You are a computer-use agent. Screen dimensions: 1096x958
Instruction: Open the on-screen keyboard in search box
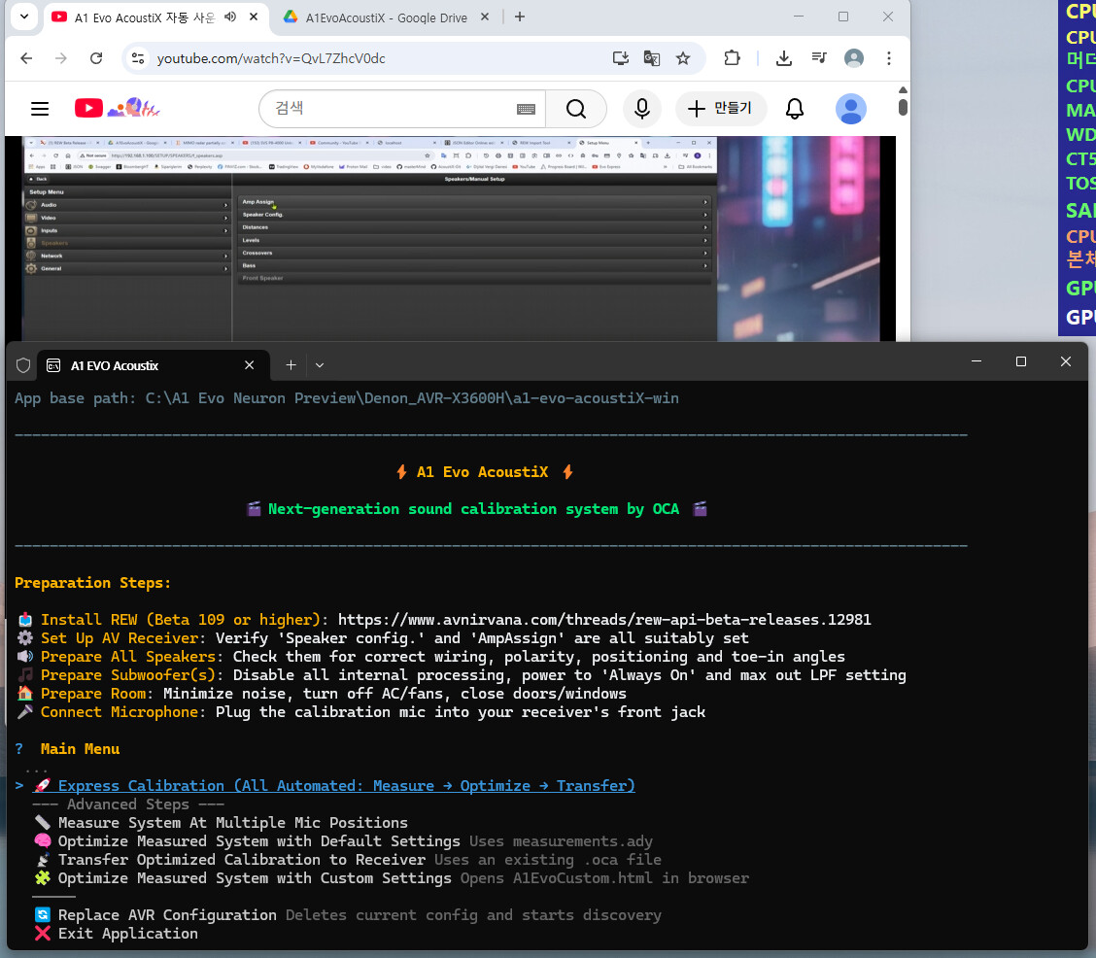(526, 109)
